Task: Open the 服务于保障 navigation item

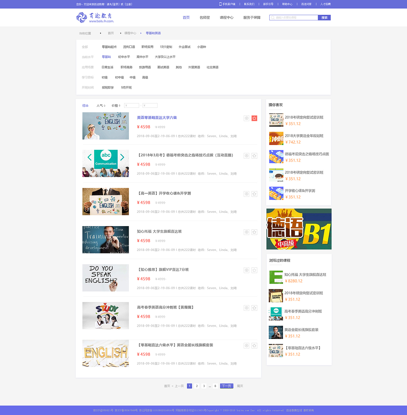Action: [x=252, y=17]
